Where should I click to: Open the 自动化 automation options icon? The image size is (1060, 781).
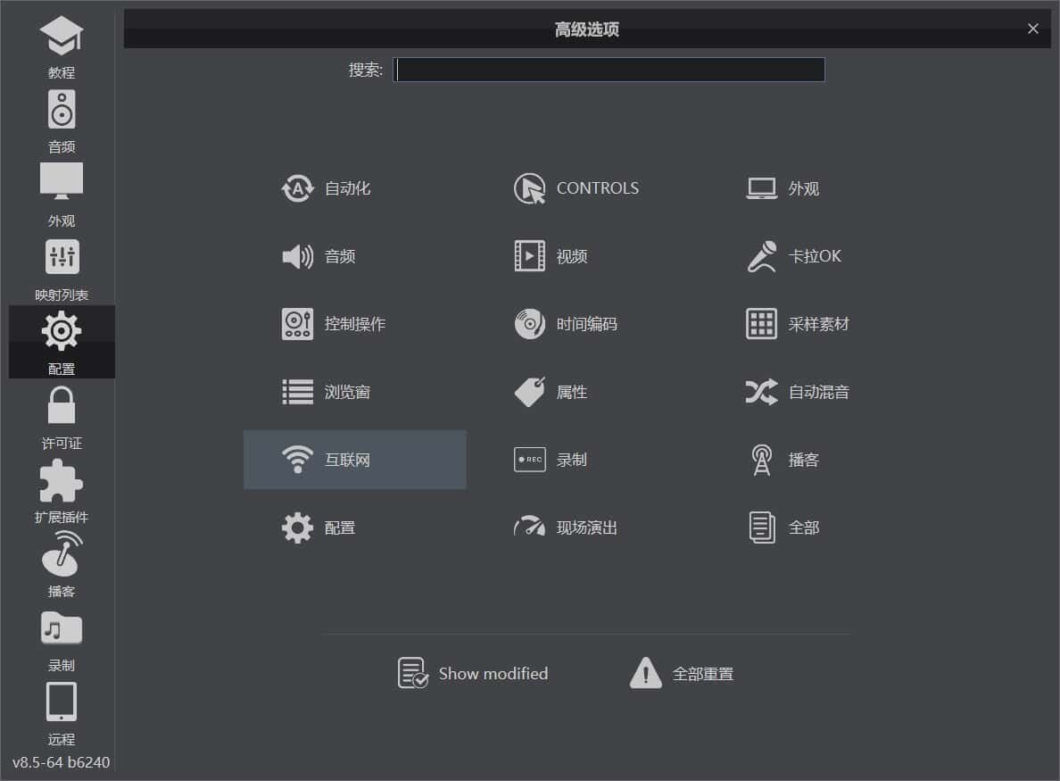297,188
